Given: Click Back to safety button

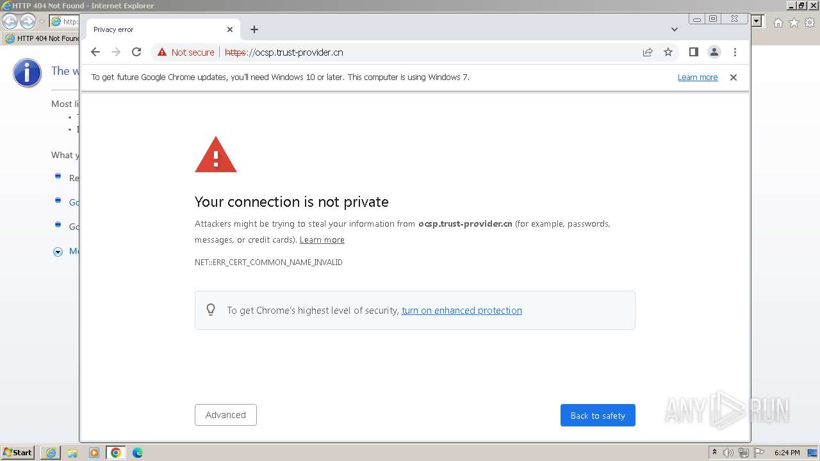Looking at the screenshot, I should click(598, 415).
